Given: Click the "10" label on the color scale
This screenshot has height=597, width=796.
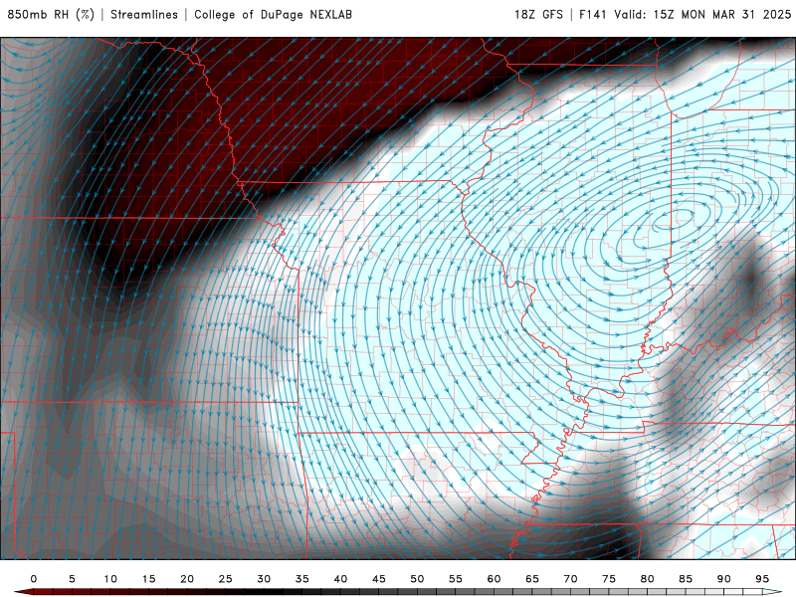Looking at the screenshot, I should coord(110,579).
